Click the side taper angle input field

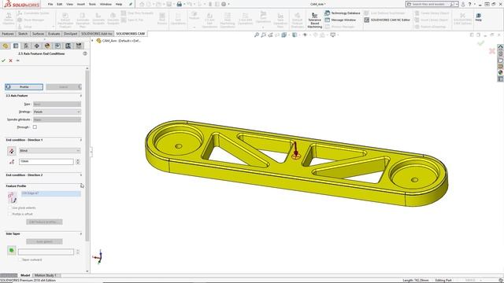pos(46,252)
